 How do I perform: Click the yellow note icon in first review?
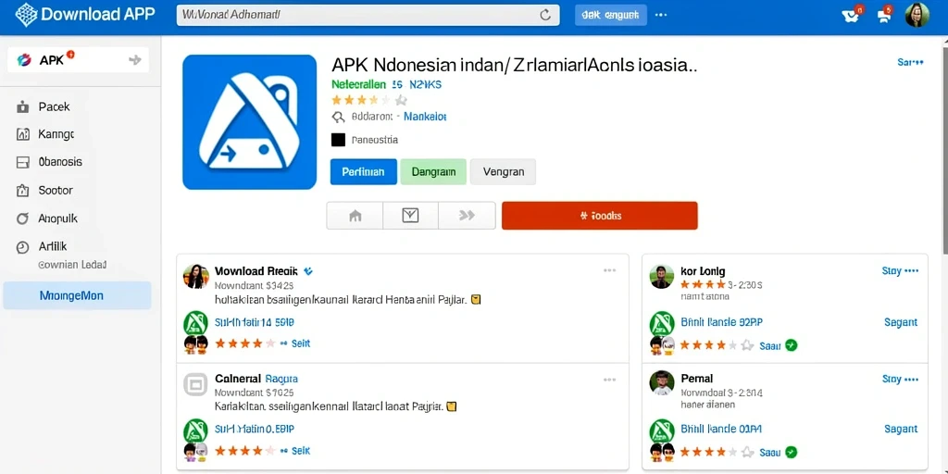475,299
